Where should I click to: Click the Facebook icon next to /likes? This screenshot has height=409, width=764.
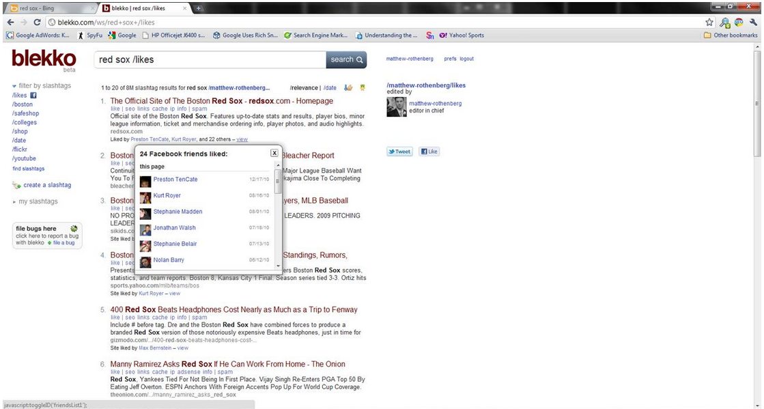tap(33, 96)
